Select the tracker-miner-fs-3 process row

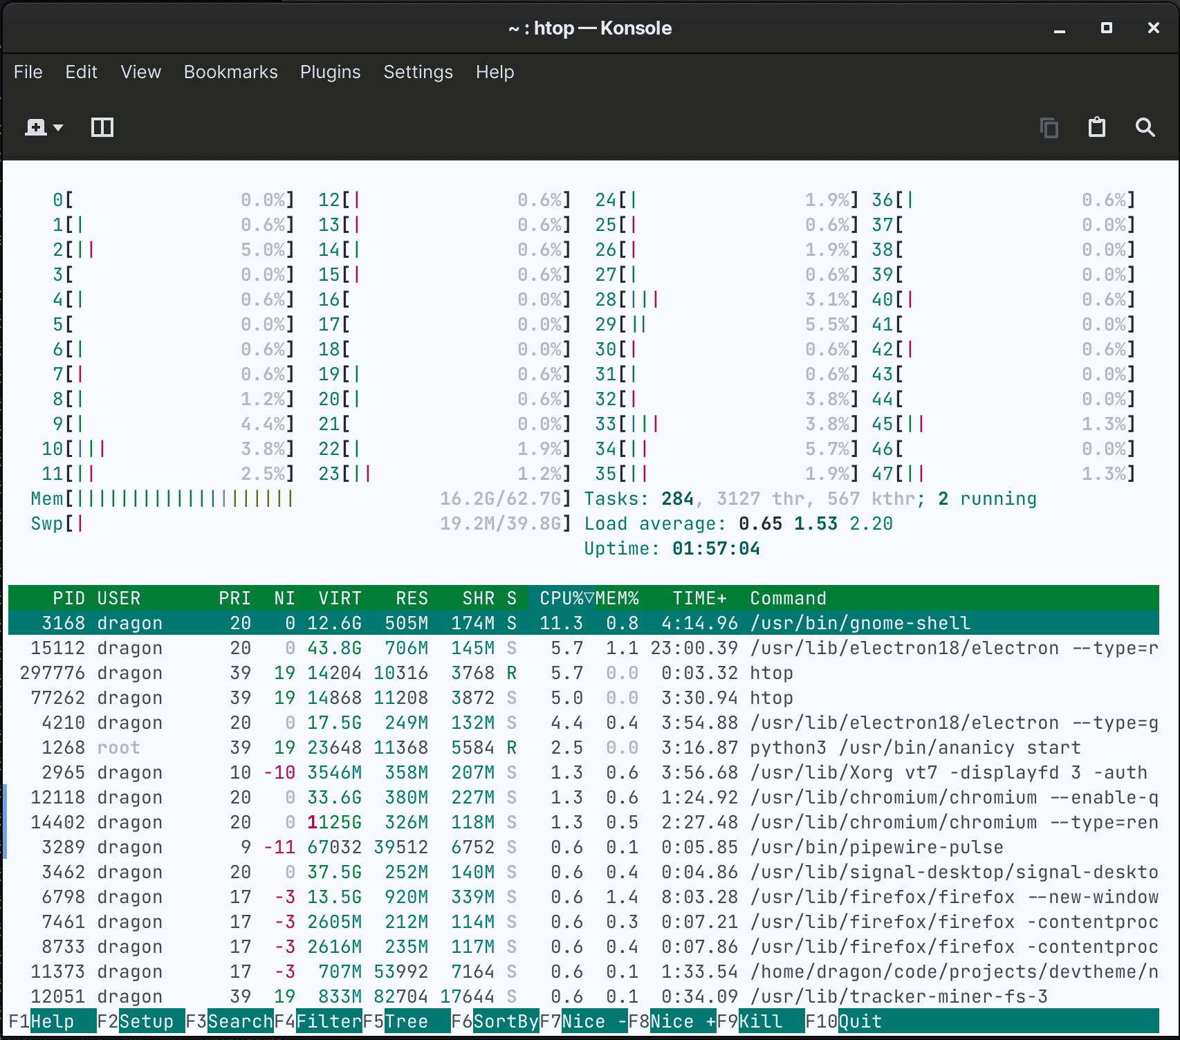[584, 996]
